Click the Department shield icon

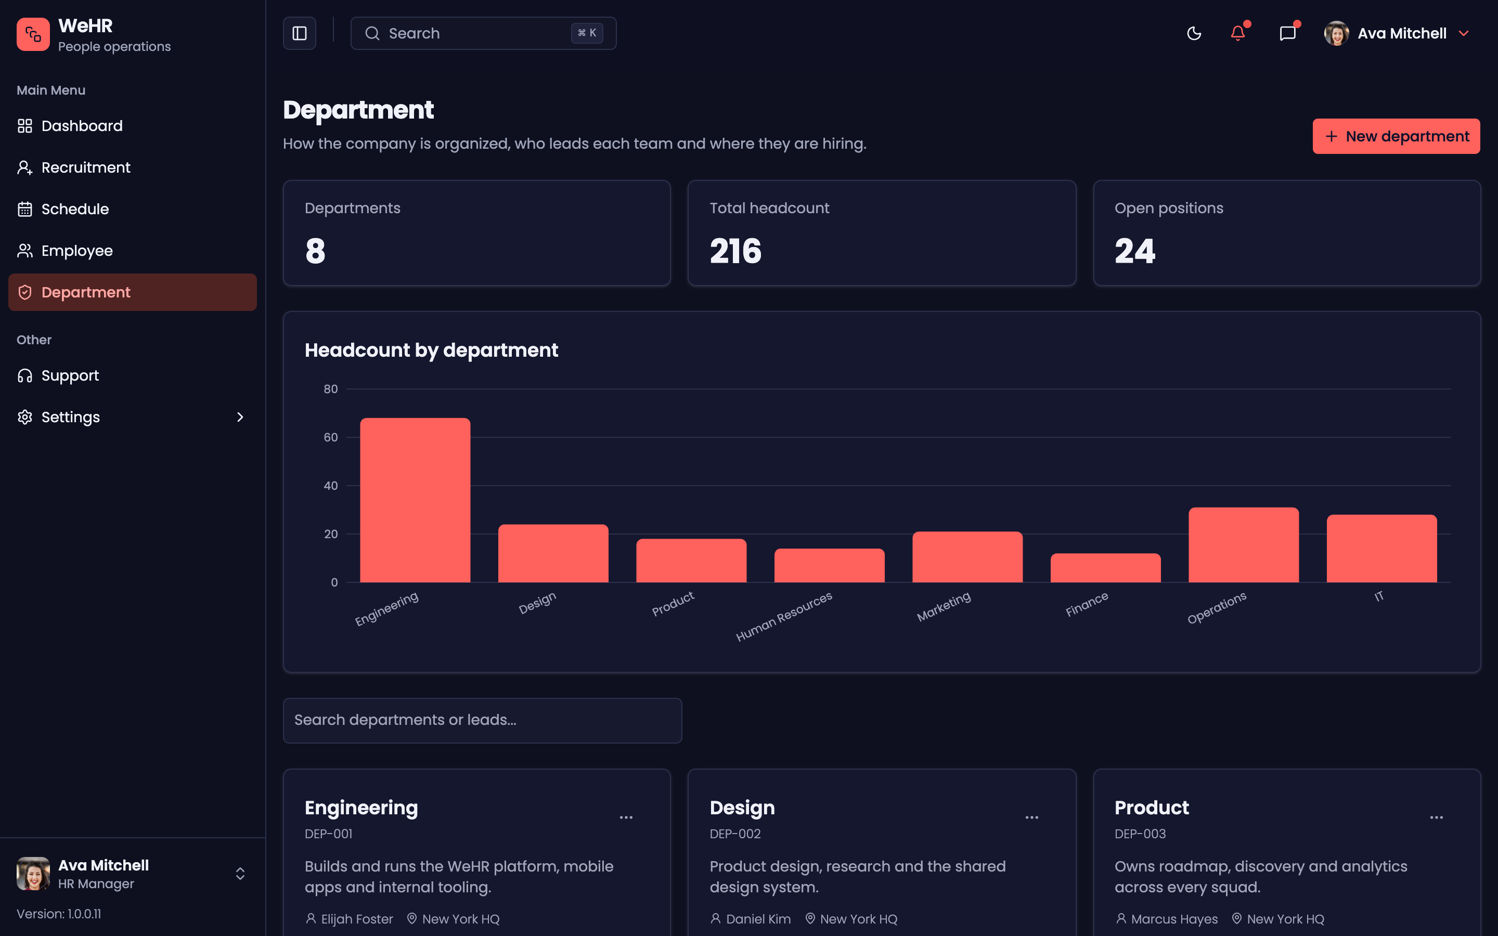pyautogui.click(x=25, y=292)
